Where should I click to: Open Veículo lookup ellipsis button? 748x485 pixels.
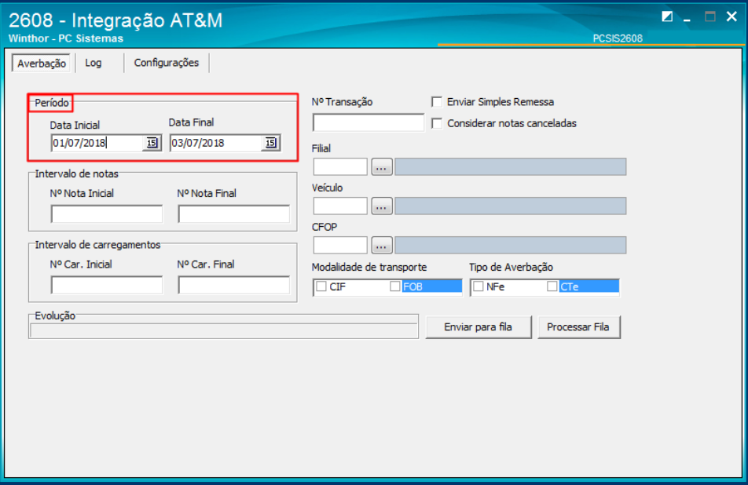[382, 206]
